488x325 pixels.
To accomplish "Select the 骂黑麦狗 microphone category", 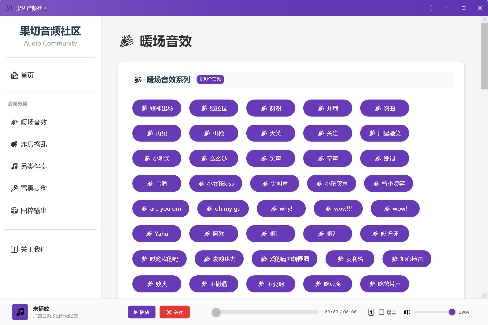I will (x=14, y=188).
